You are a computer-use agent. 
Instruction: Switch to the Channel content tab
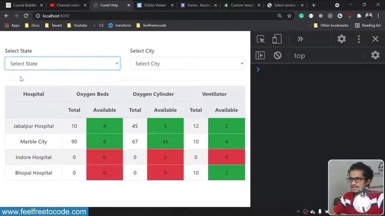point(68,5)
